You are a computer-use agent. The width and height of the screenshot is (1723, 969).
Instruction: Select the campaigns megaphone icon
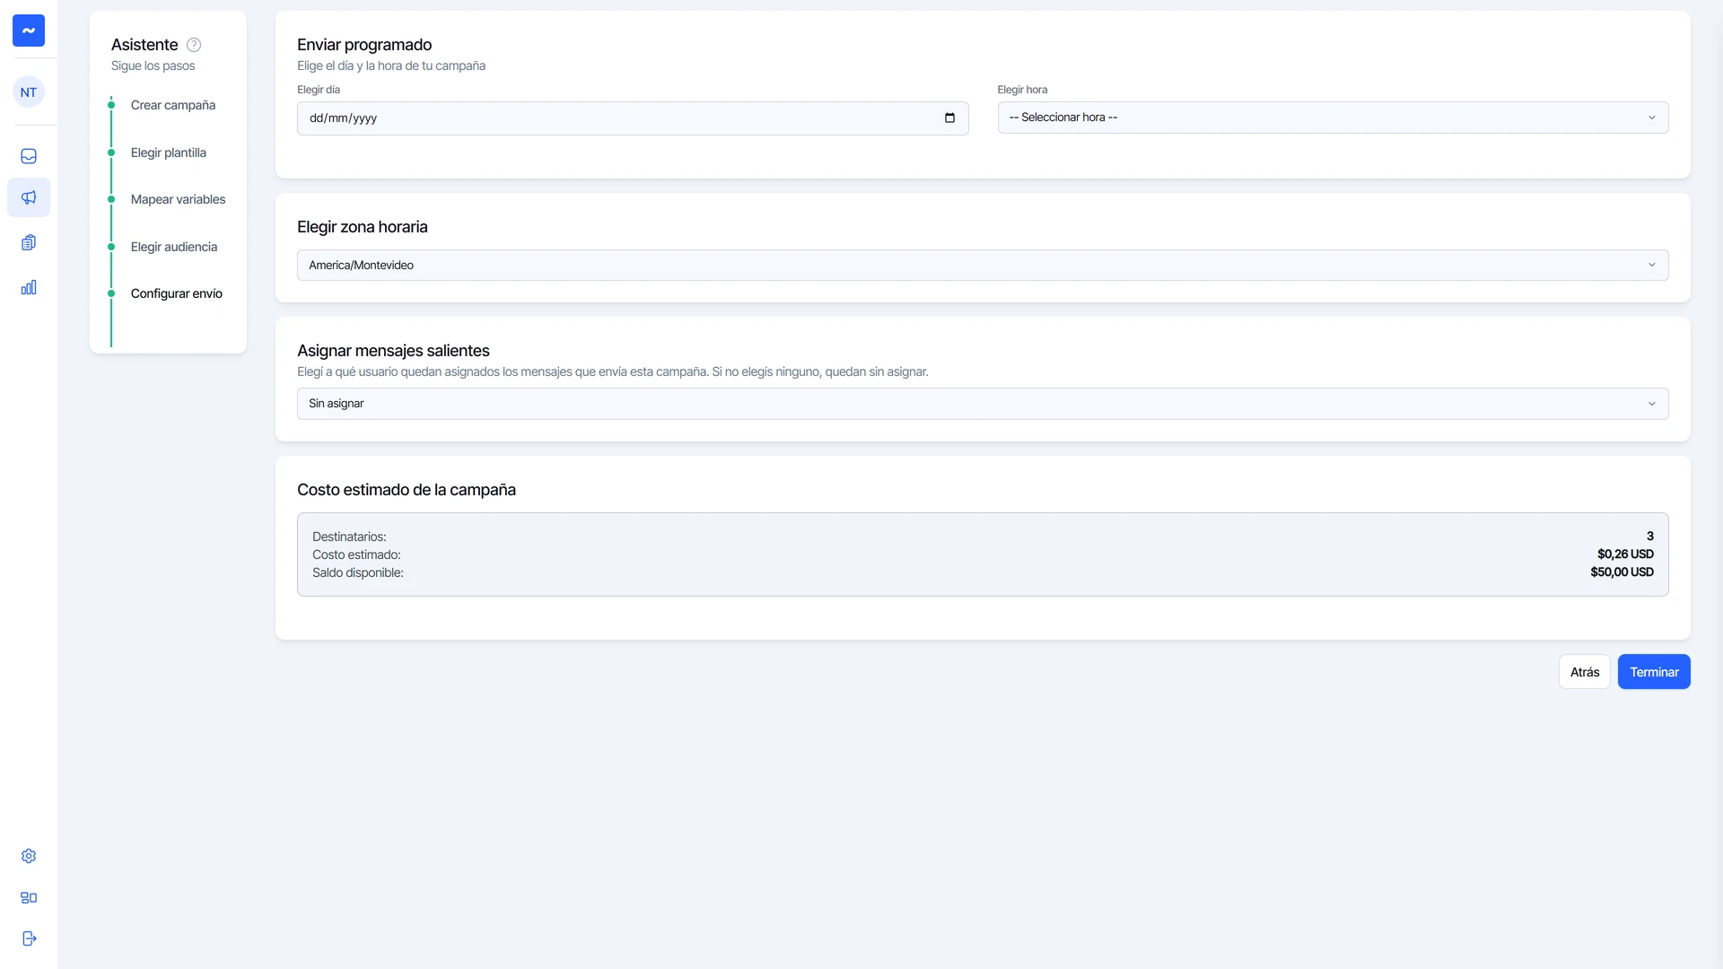[x=29, y=197]
